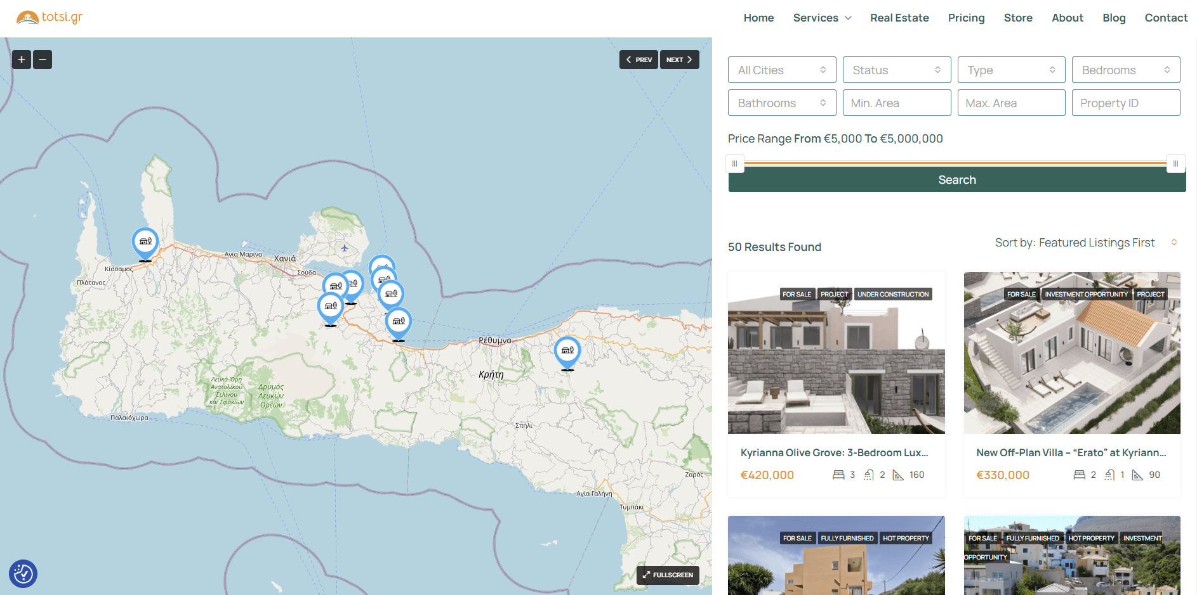Click UNDER CONSTRUCTION tag on first listing
The width and height of the screenshot is (1197, 595).
click(893, 294)
